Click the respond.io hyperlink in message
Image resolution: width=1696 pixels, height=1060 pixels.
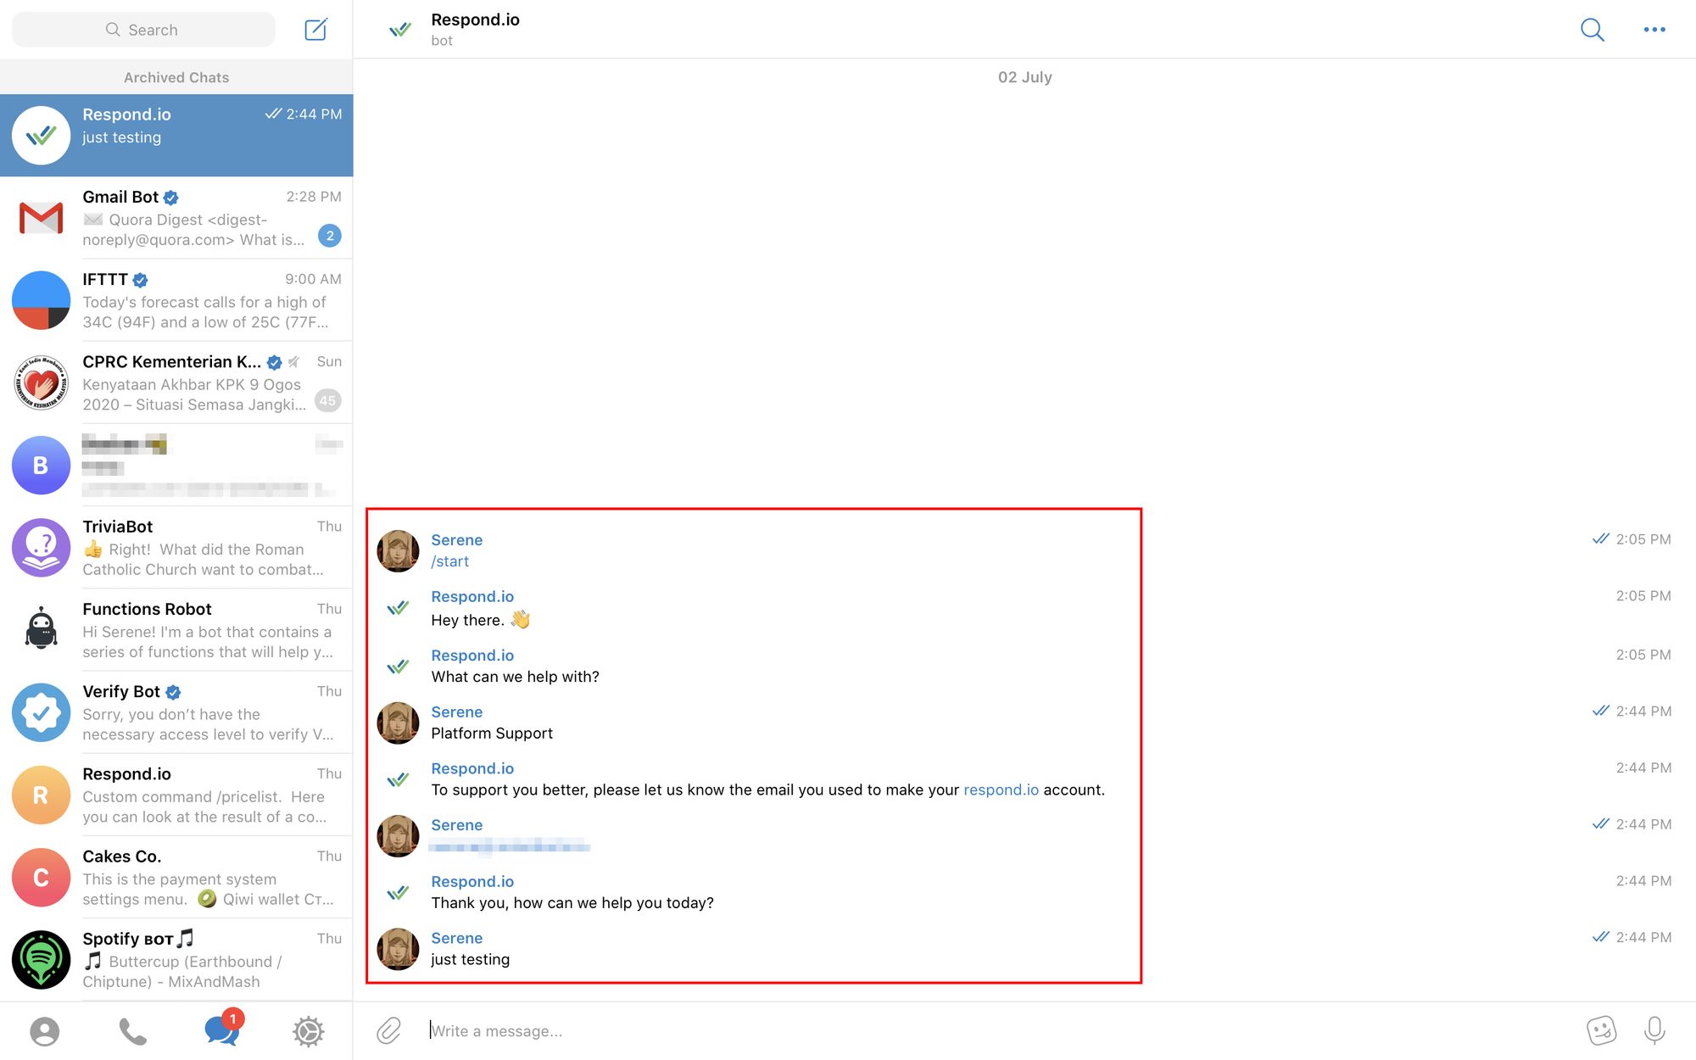[1000, 789]
